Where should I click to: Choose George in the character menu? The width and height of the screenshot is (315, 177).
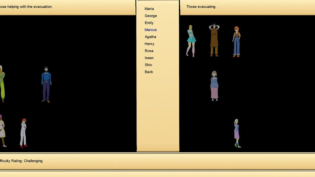tap(151, 16)
